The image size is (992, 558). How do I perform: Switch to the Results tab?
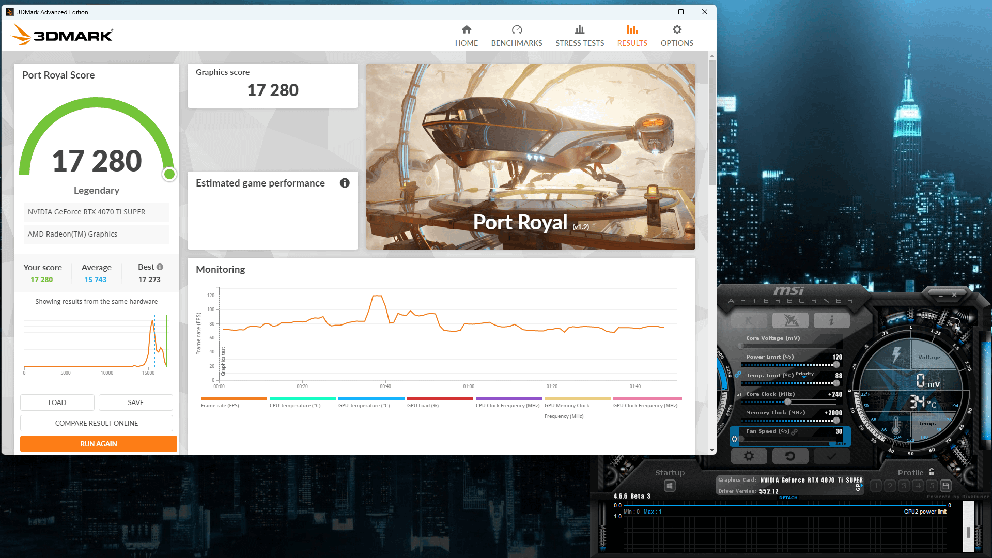click(632, 36)
